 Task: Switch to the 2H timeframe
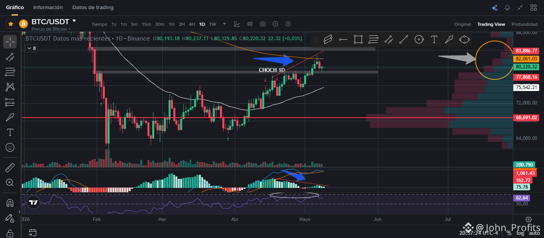tap(182, 24)
